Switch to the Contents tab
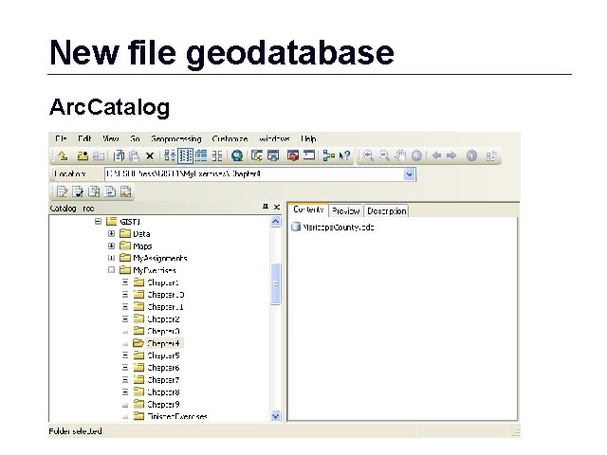This screenshot has width=607, height=455. pyautogui.click(x=308, y=209)
